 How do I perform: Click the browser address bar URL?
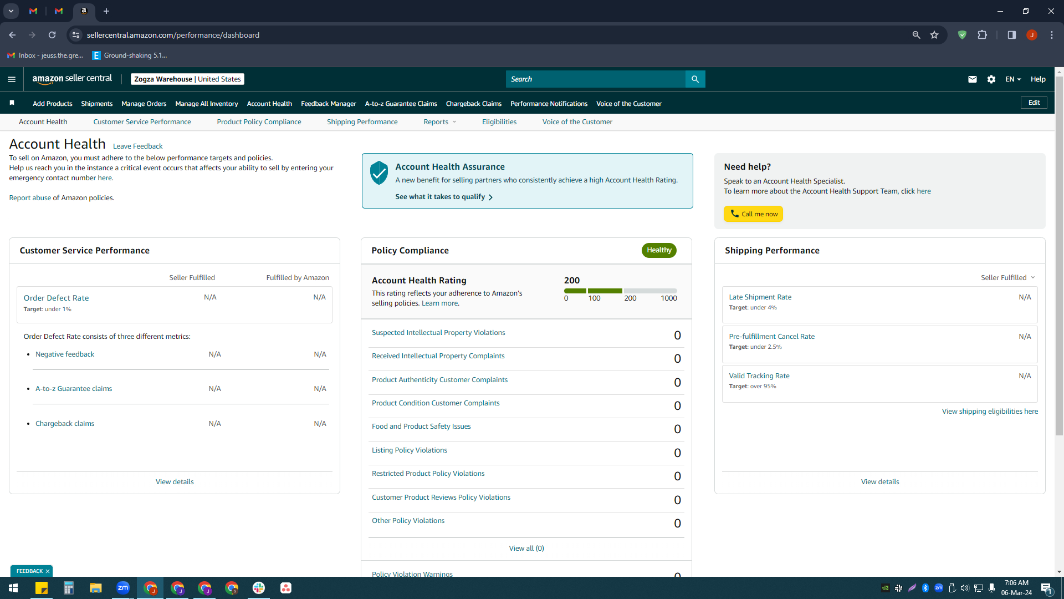[x=173, y=35]
